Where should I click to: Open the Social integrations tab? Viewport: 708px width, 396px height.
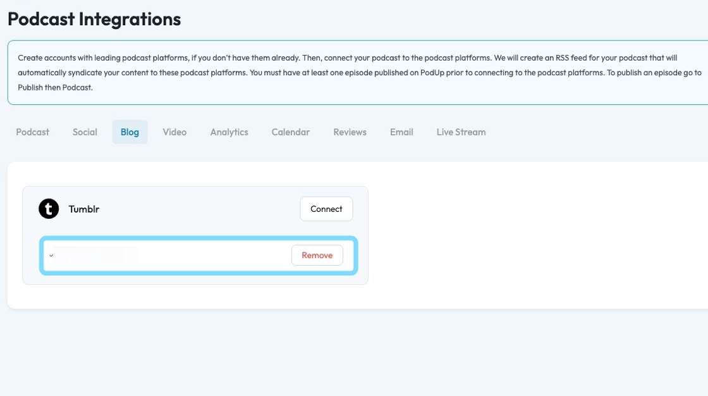click(x=85, y=132)
